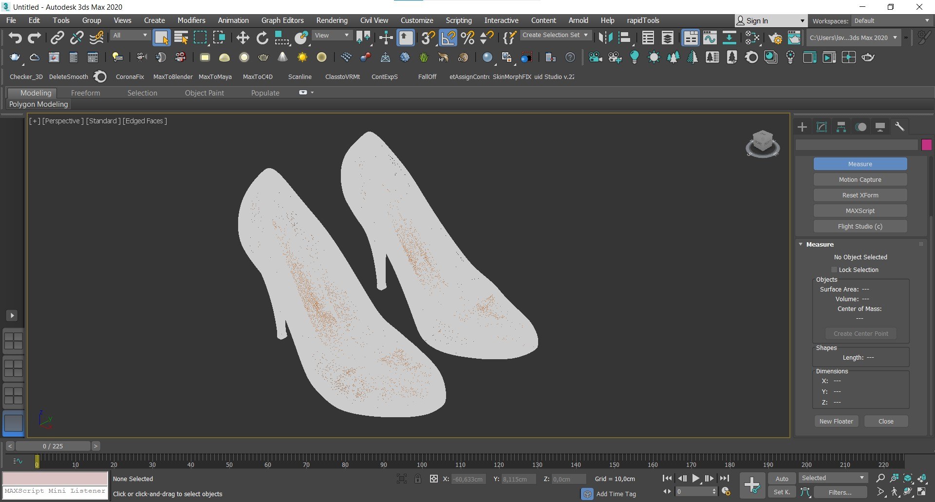Toggle Auto Key mode
935x502 pixels.
coord(782,479)
